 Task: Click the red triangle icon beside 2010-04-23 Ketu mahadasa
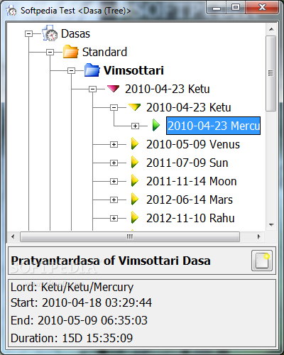113,89
